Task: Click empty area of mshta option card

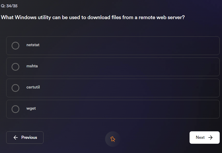Action: [129, 67]
